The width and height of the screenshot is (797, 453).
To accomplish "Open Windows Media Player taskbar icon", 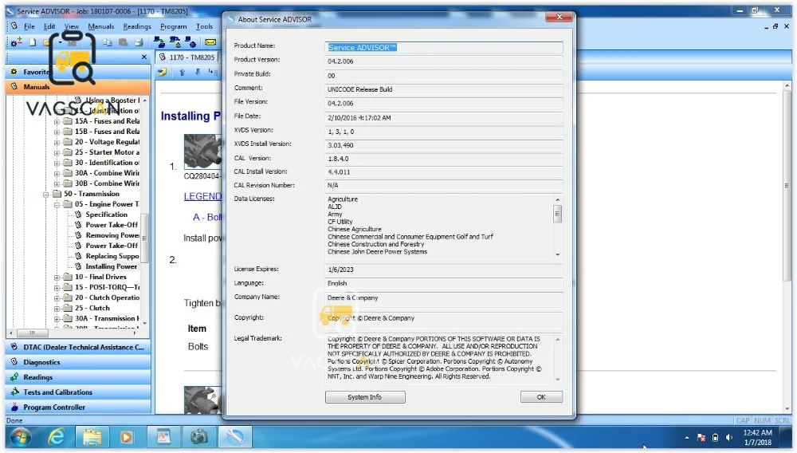I will (x=126, y=437).
